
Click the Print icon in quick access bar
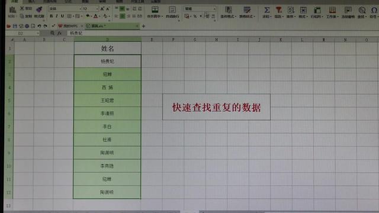[27, 26]
